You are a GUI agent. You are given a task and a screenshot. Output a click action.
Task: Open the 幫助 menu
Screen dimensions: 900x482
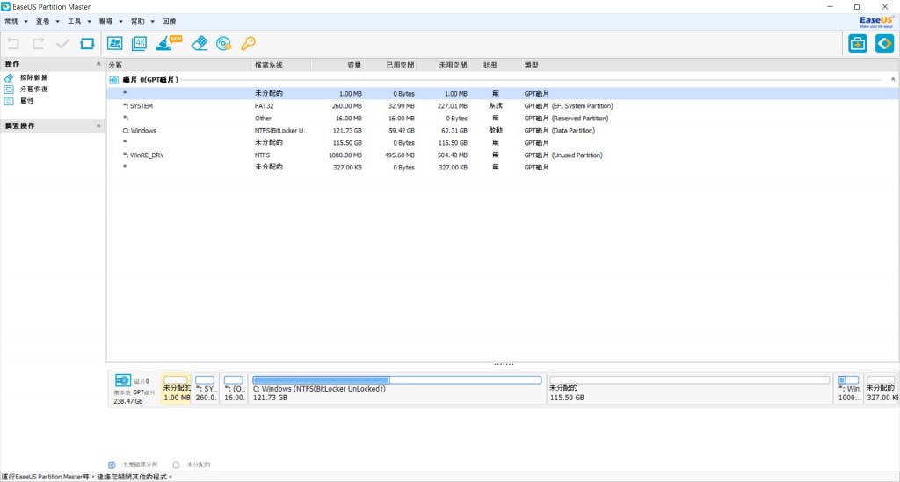142,21
